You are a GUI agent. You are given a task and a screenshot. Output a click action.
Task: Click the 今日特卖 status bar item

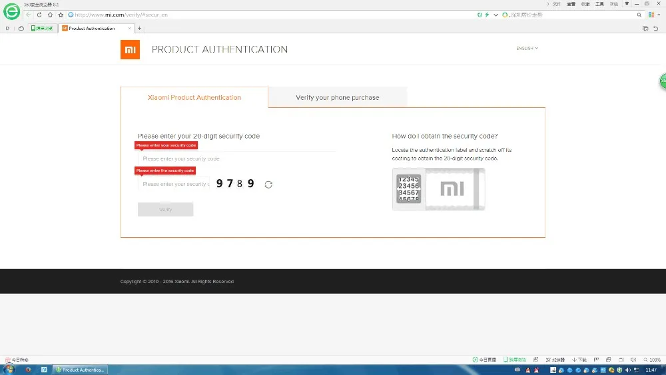(17, 360)
